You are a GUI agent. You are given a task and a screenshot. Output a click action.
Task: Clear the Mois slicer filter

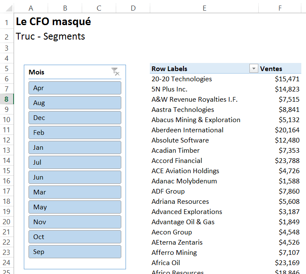pos(115,72)
